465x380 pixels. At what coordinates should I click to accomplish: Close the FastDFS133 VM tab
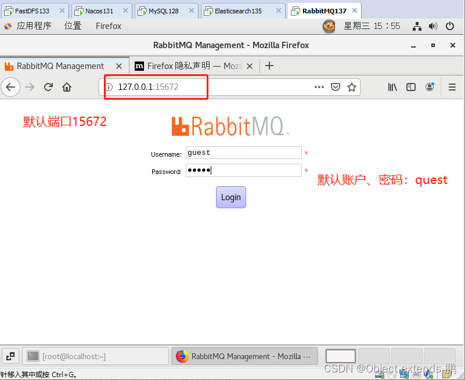62,10
